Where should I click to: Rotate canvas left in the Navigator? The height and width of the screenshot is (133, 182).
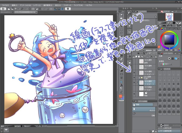[x=168, y=26]
